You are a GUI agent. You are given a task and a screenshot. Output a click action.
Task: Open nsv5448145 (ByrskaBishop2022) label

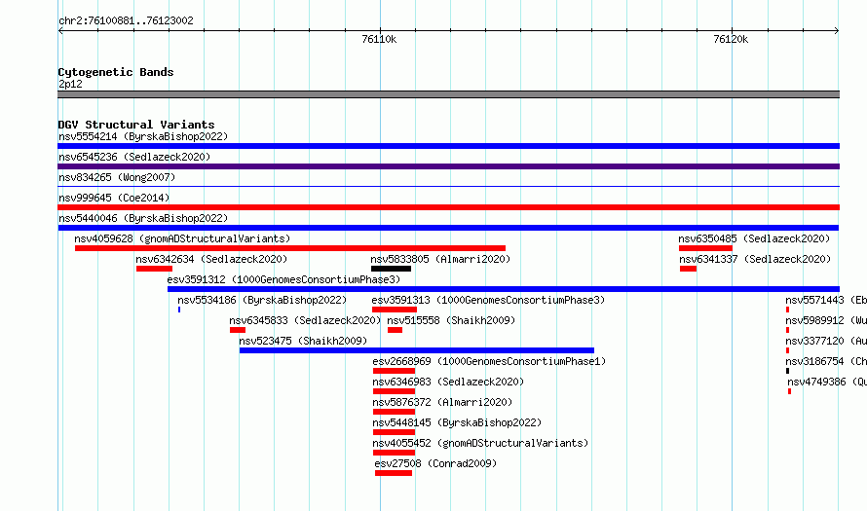[x=457, y=422]
